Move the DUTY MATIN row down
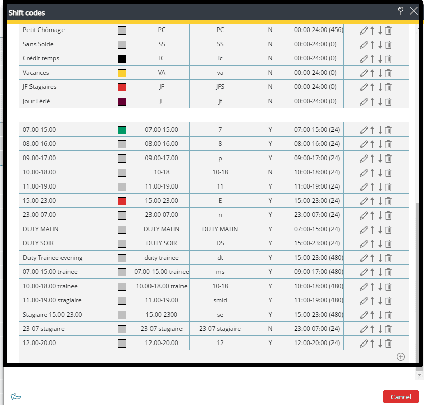424x405 pixels. point(380,229)
